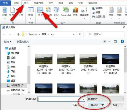Switch to the 邮件 mailings tab

click(61, 3)
